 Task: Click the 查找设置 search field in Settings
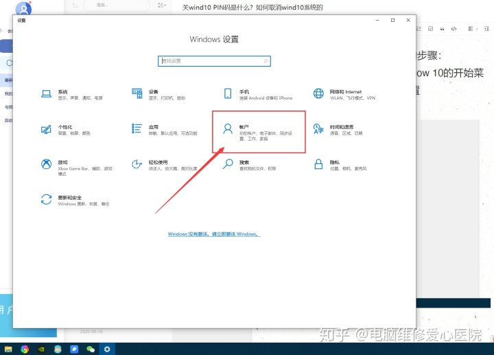tap(214, 61)
